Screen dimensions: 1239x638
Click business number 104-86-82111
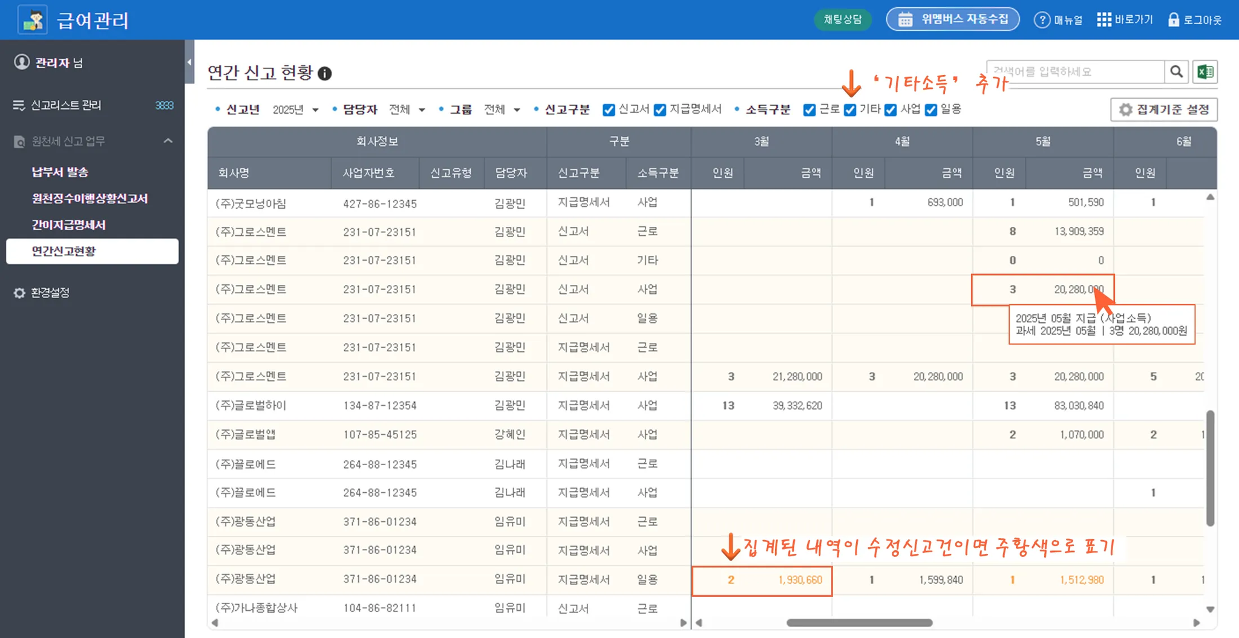pos(380,608)
